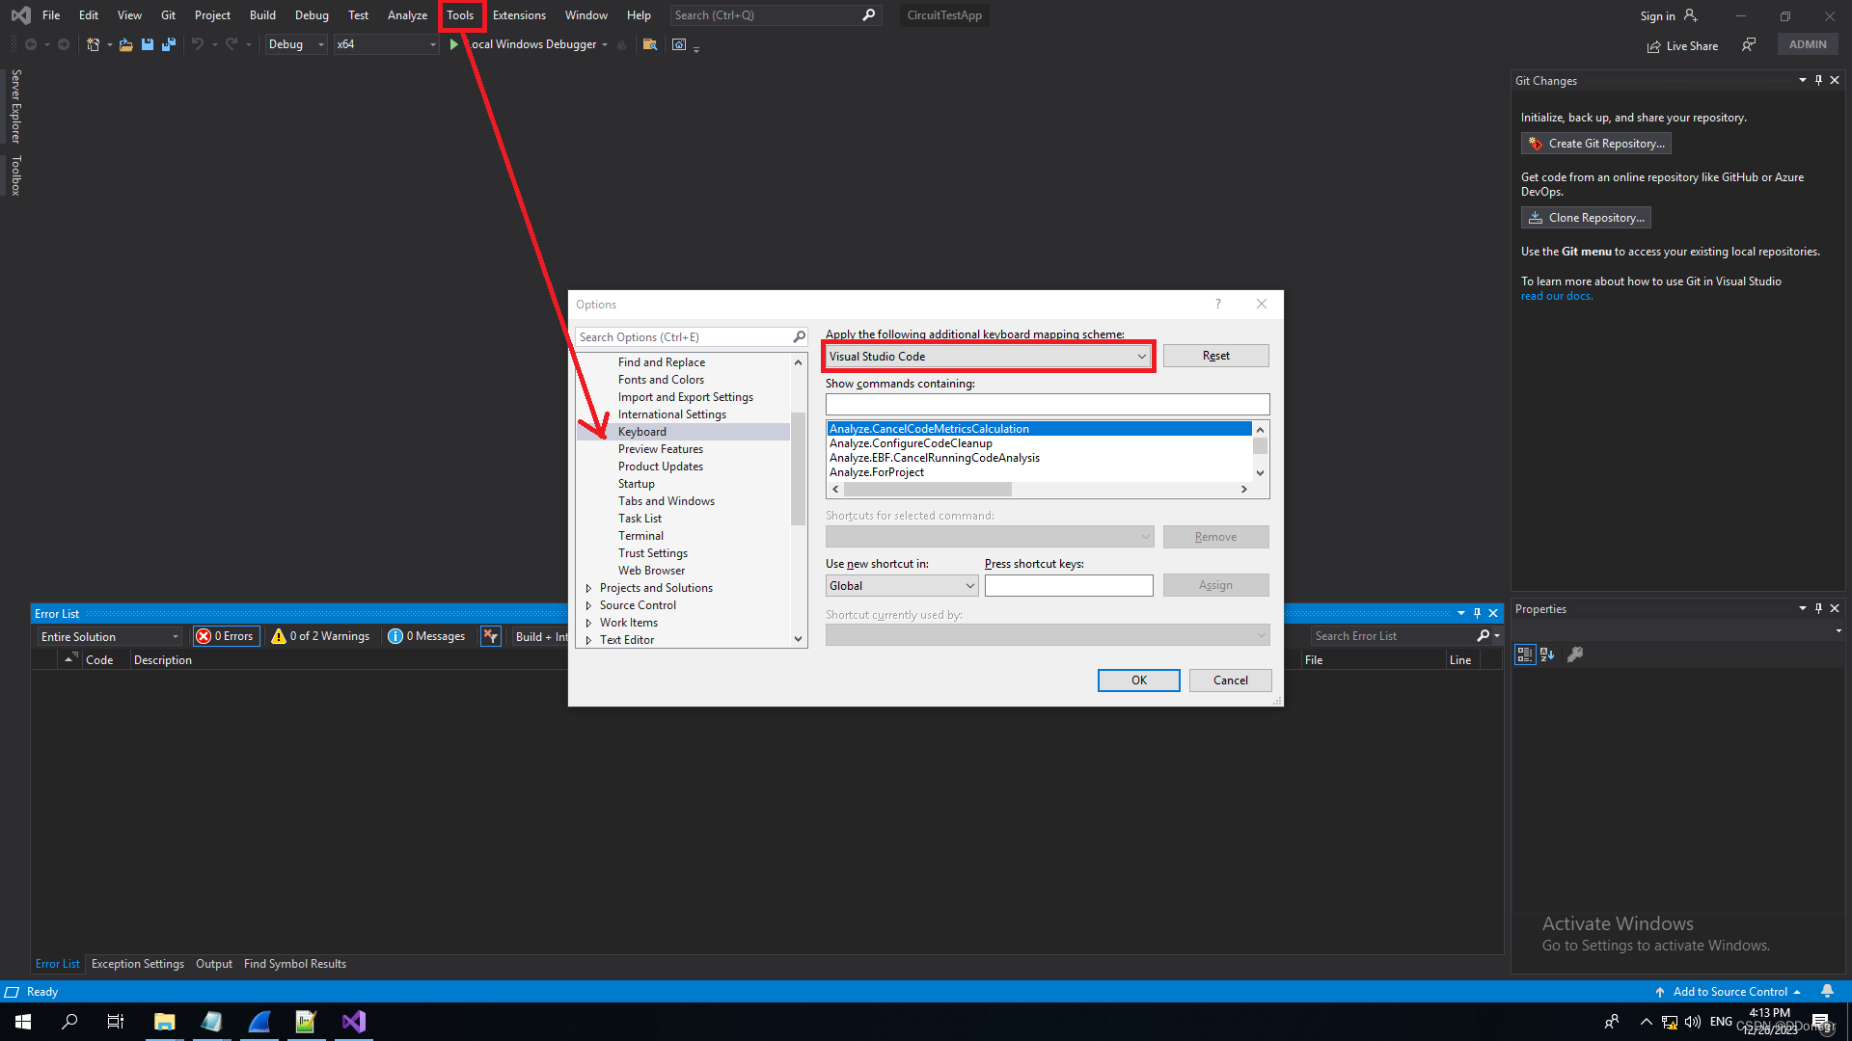Click the Properties pages key icon
This screenshot has height=1041, width=1852.
1575,654
